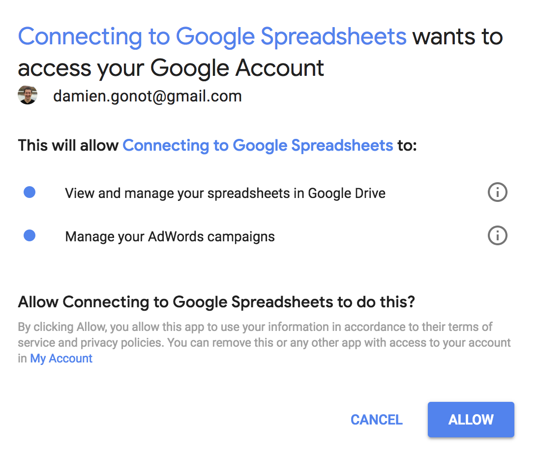Click "View and manage your spreadsheets" permission text
The image size is (537, 458).
(x=225, y=193)
